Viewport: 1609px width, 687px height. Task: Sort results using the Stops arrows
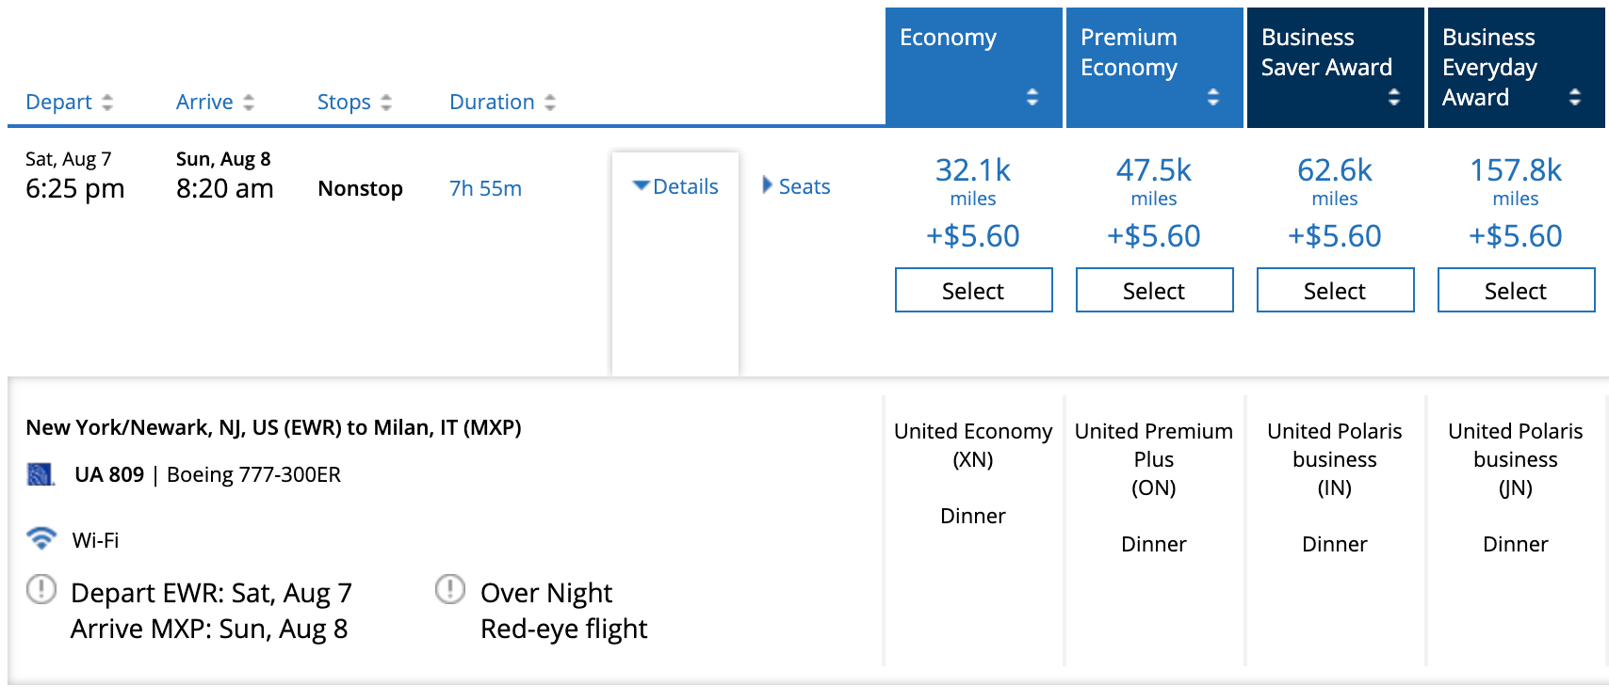385,101
